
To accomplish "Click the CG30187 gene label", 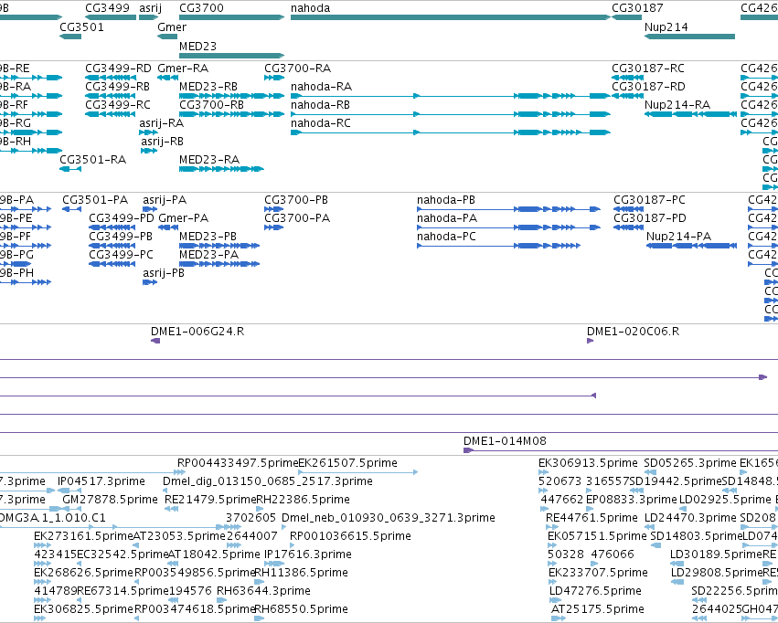I will (x=637, y=8).
